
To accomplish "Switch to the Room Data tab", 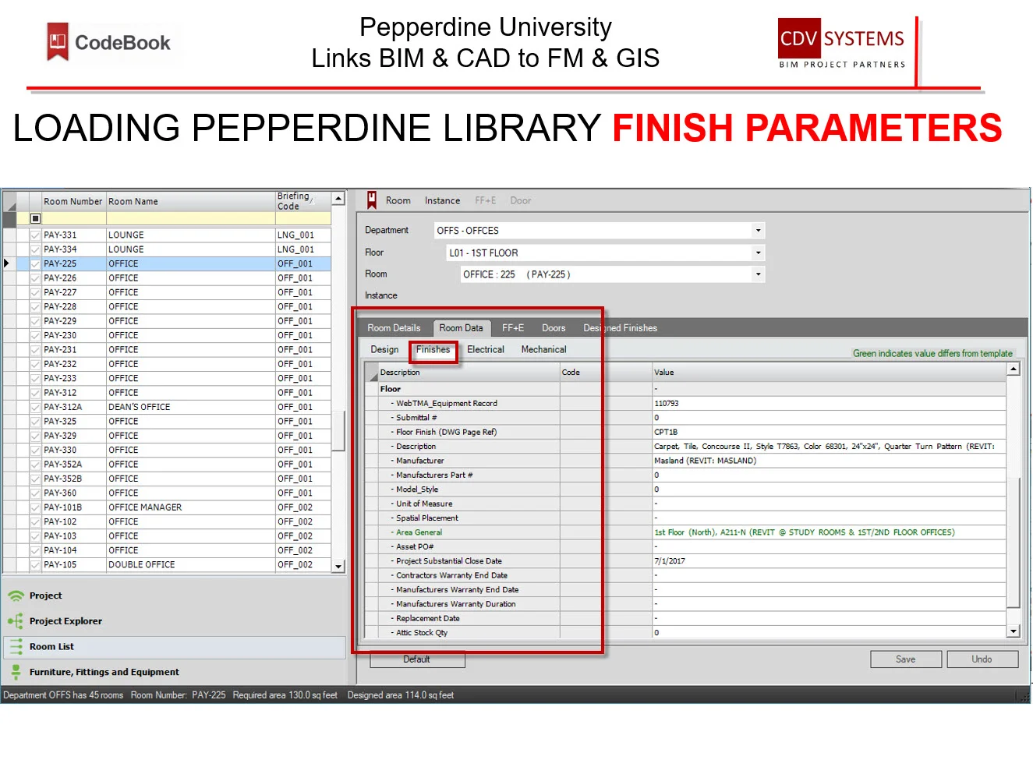I will pyautogui.click(x=461, y=328).
